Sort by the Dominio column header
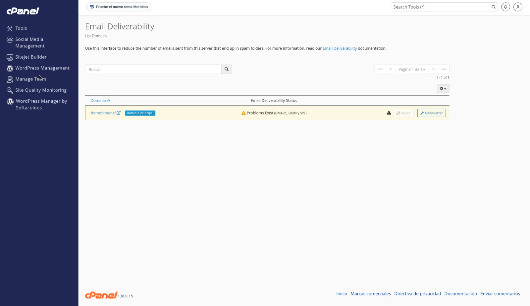This screenshot has width=530, height=306. pyautogui.click(x=100, y=101)
